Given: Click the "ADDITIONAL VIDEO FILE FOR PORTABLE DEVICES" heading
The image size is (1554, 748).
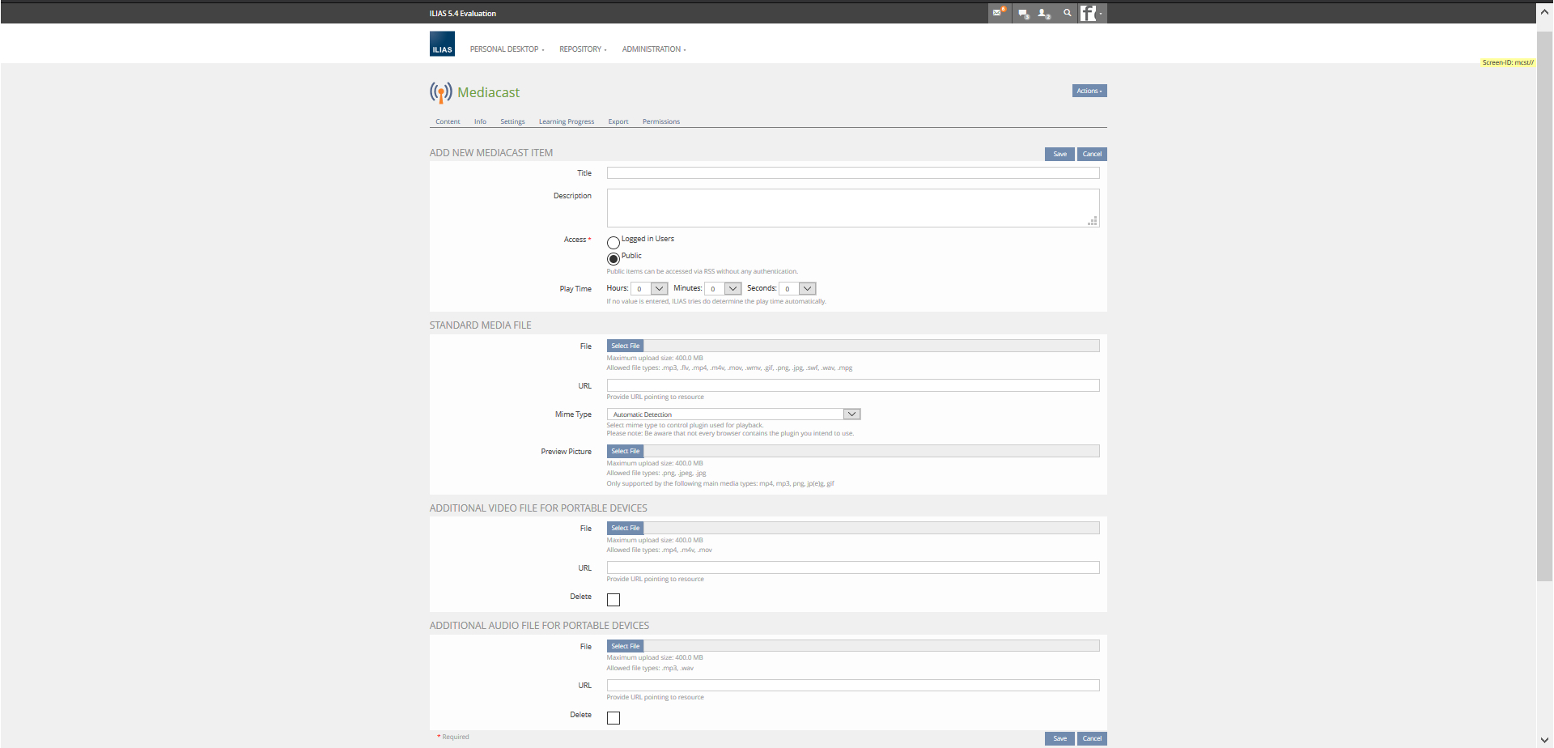Looking at the screenshot, I should click(538, 508).
